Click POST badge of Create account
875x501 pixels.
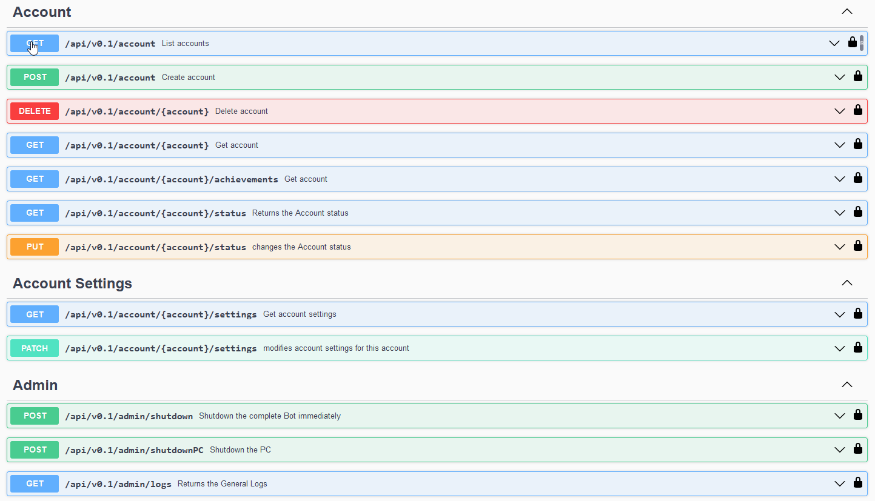[x=35, y=77]
